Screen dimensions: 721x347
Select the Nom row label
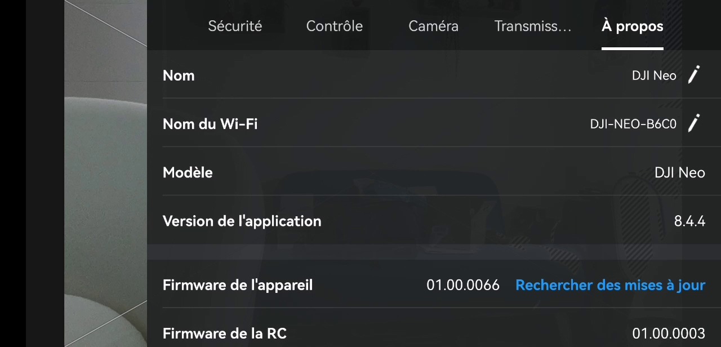179,75
